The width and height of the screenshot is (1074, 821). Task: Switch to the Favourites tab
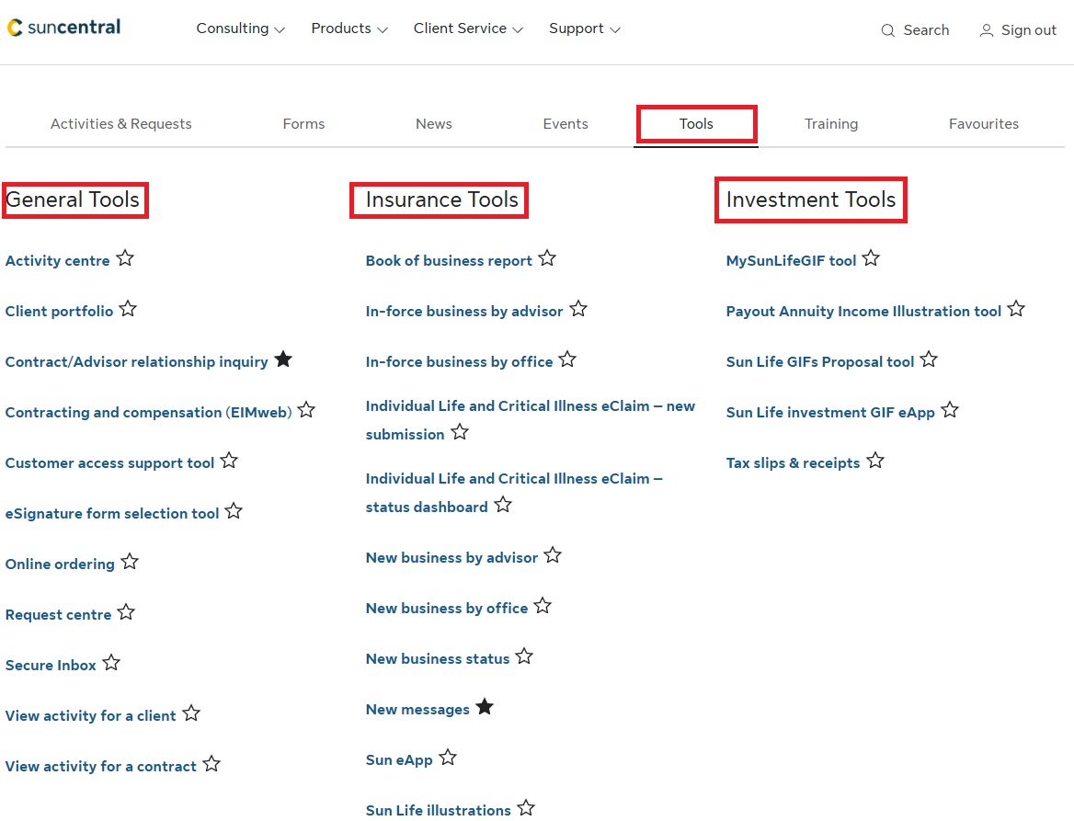click(x=983, y=124)
